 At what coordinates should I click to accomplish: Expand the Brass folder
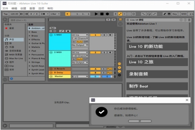pos(30,36)
